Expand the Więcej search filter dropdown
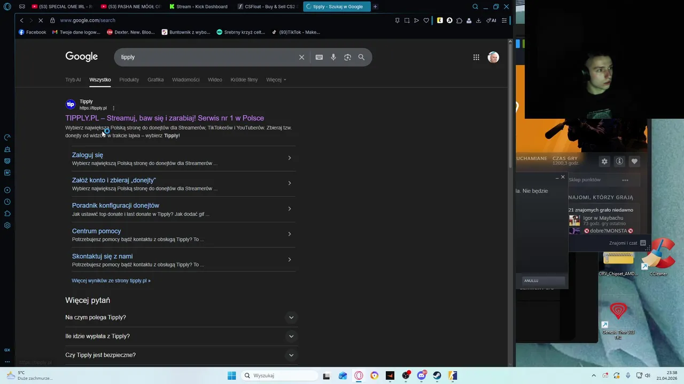 click(x=276, y=79)
